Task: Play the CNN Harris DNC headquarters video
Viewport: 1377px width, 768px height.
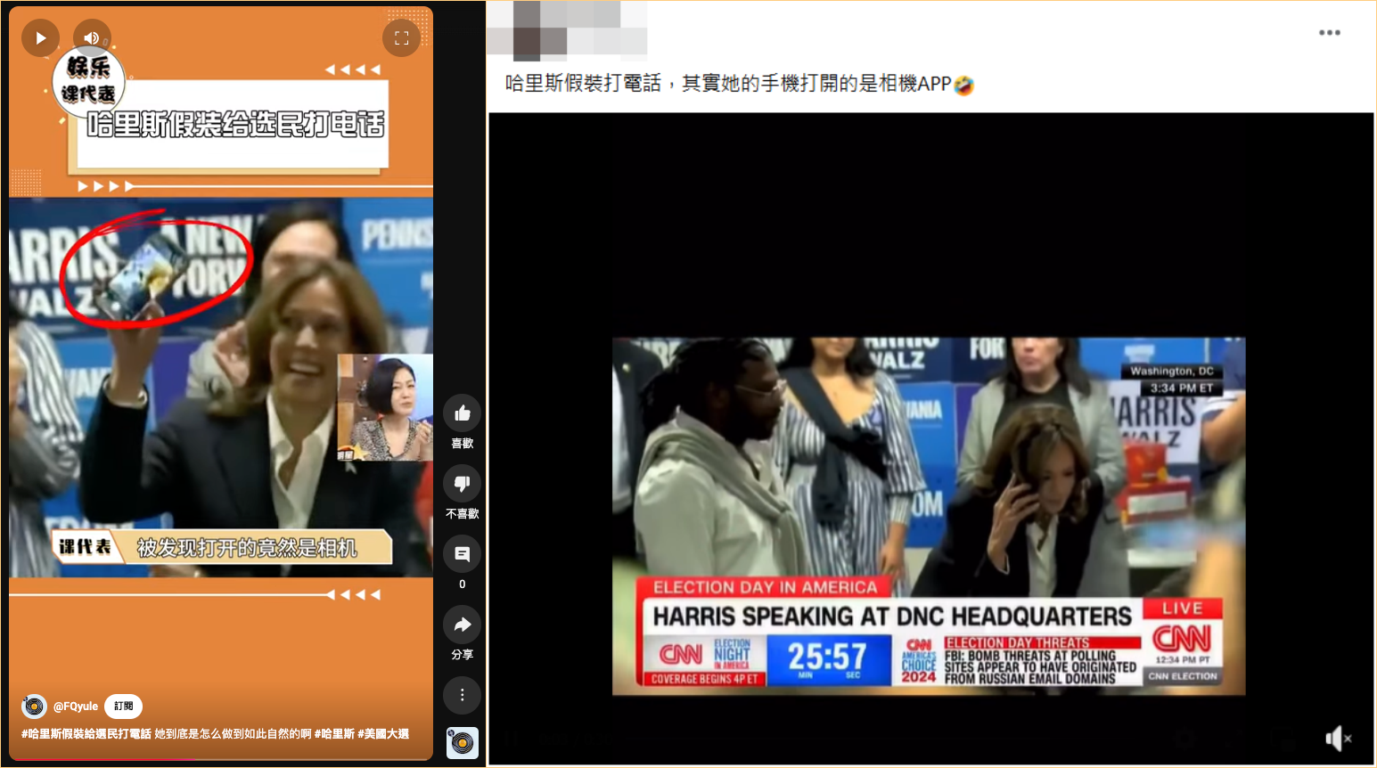Action: click(x=929, y=515)
